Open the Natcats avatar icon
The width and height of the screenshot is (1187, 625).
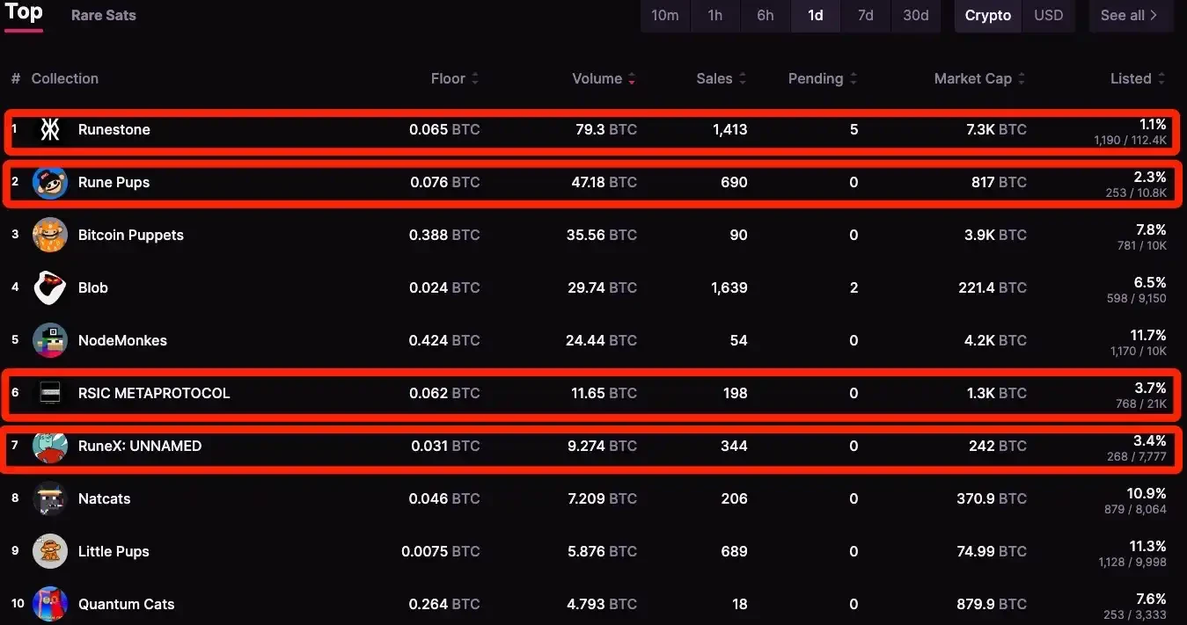pos(50,498)
